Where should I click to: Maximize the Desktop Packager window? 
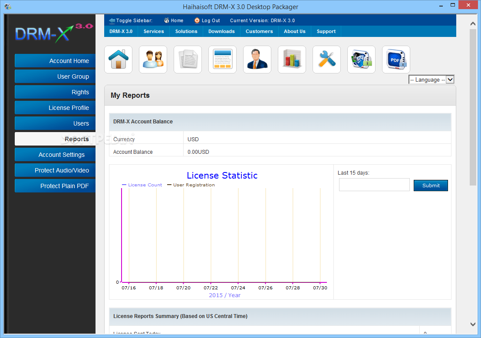coord(453,5)
